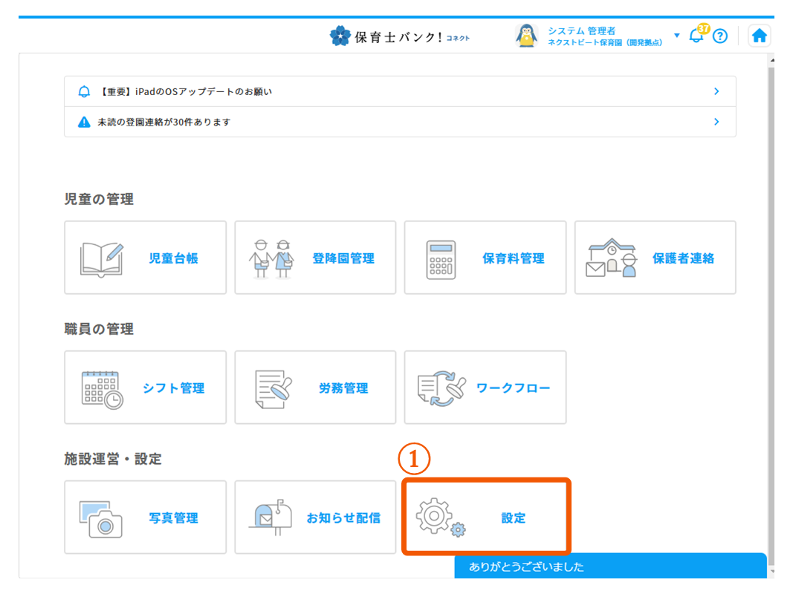The height and width of the screenshot is (594, 793).
Task: Open 保育料管理 calculator icon tile
Action: [485, 258]
